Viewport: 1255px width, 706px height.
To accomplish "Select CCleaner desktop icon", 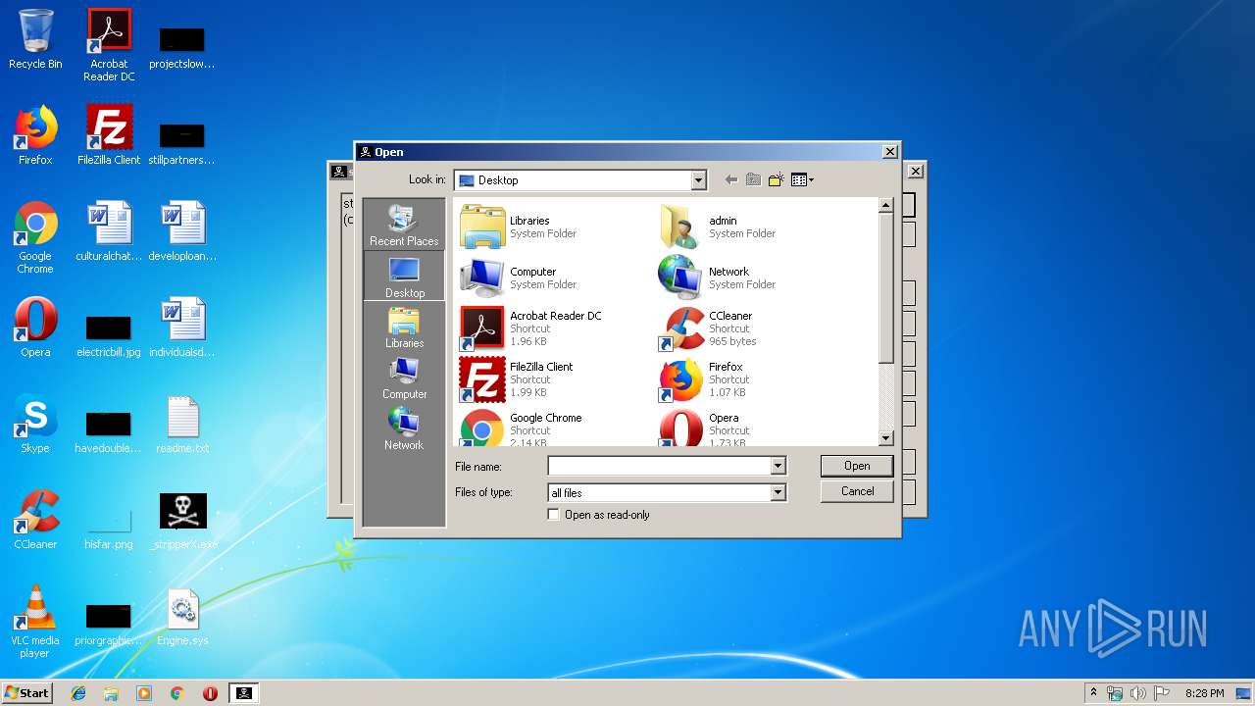I will point(35,520).
